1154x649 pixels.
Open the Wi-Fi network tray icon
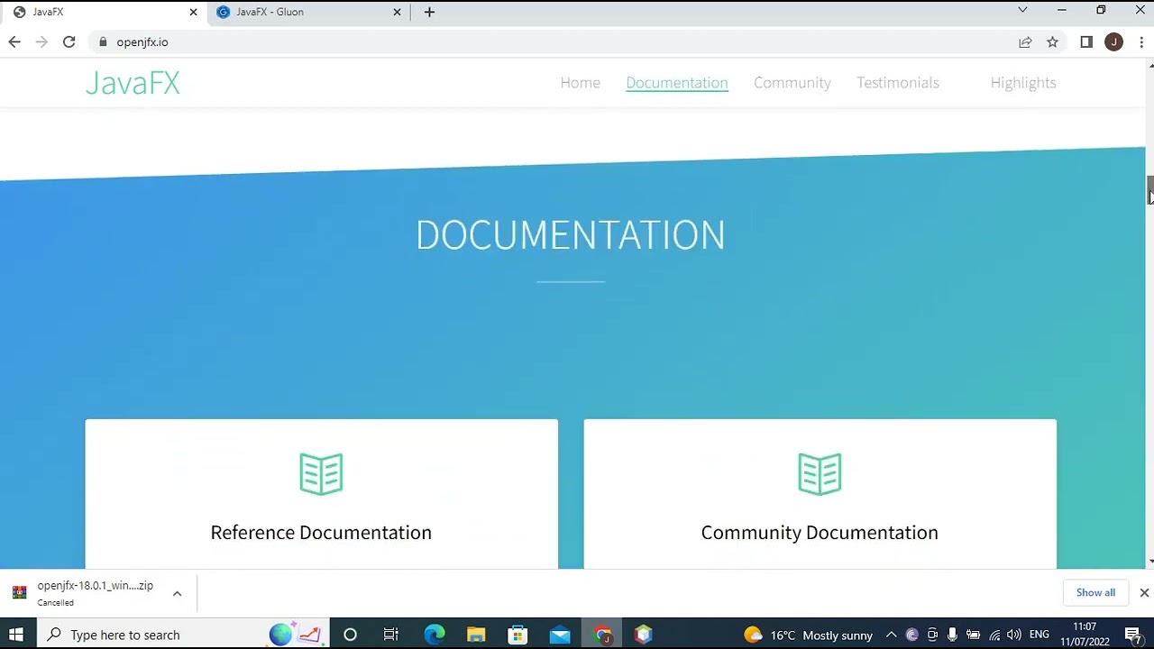click(994, 635)
